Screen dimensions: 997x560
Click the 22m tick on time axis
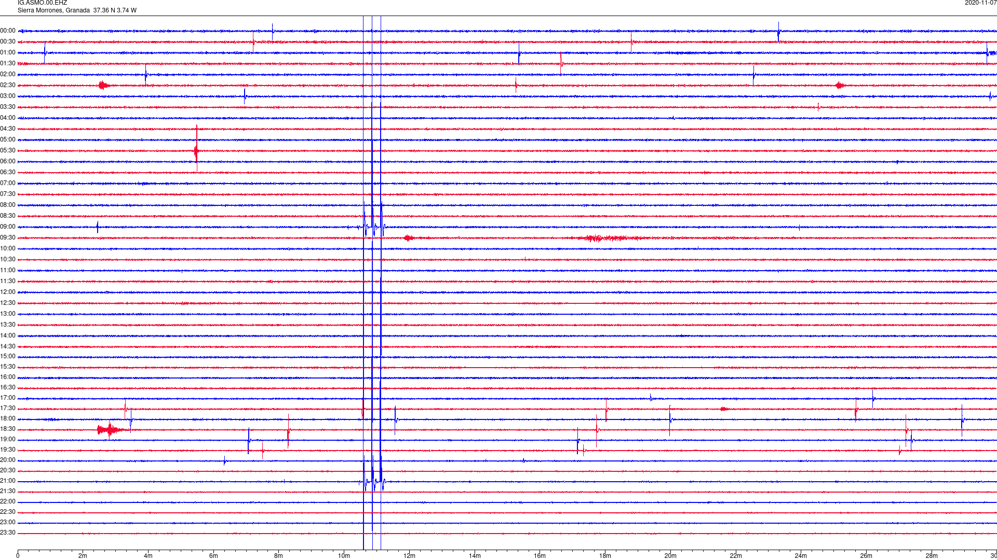click(736, 556)
